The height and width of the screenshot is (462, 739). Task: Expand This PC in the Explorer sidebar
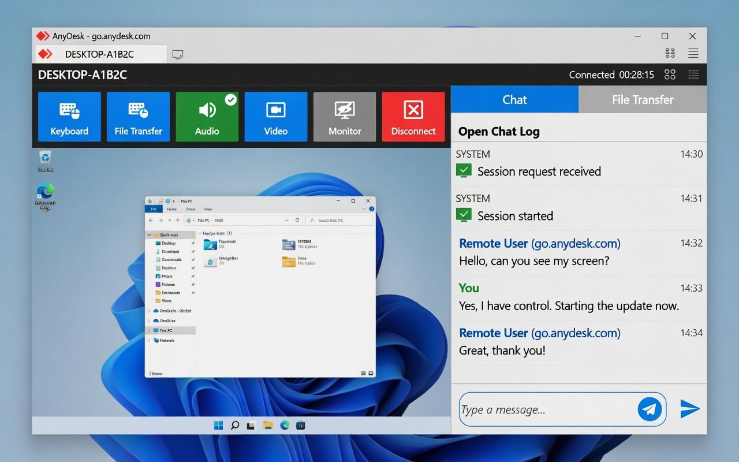coord(149,330)
